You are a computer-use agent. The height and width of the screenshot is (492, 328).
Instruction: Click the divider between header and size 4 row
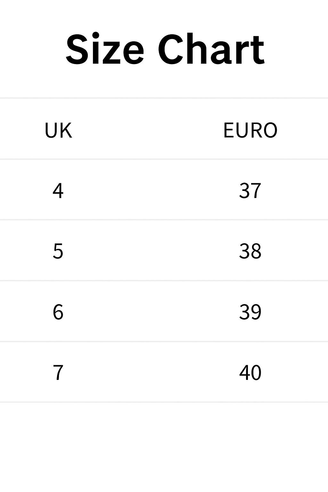tap(164, 159)
